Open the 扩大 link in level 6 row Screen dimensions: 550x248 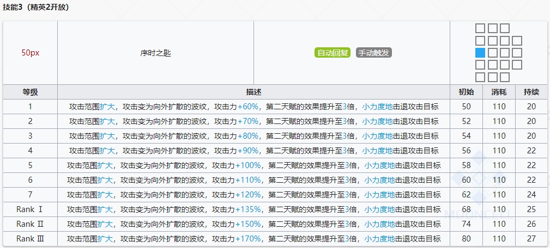pyautogui.click(x=105, y=180)
